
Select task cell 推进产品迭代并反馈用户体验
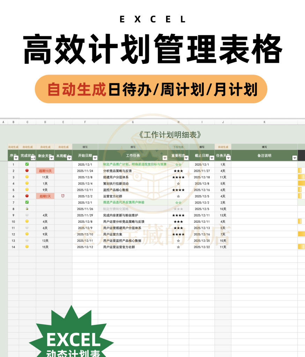[x=133, y=203]
